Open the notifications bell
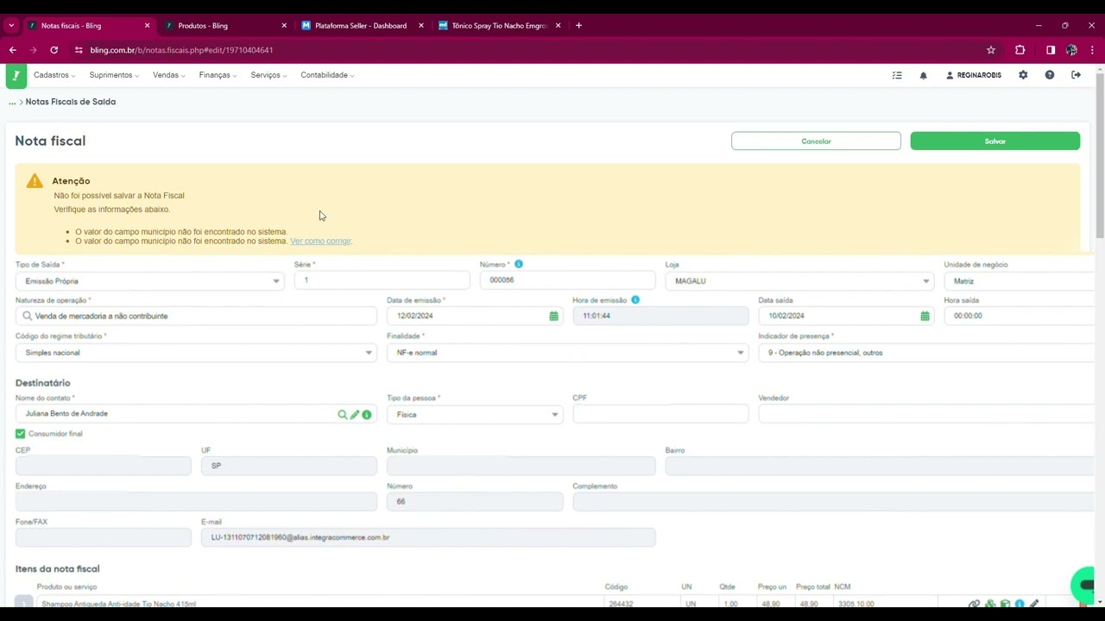The width and height of the screenshot is (1105, 621). (x=923, y=75)
